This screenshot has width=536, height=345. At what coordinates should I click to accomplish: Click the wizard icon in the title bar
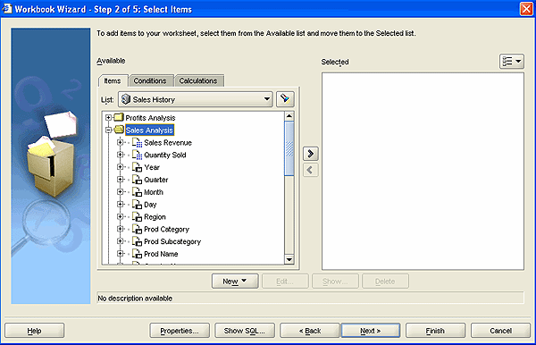[x=7, y=9]
